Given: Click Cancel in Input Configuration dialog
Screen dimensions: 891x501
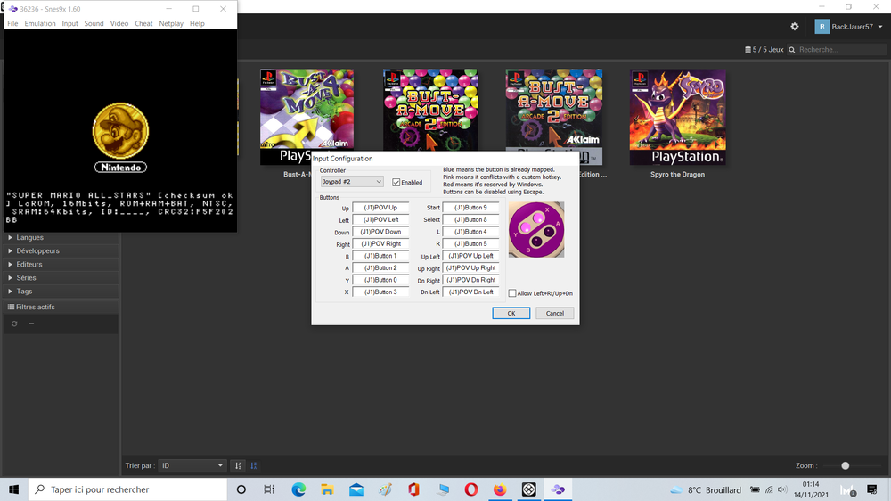Looking at the screenshot, I should [x=554, y=313].
